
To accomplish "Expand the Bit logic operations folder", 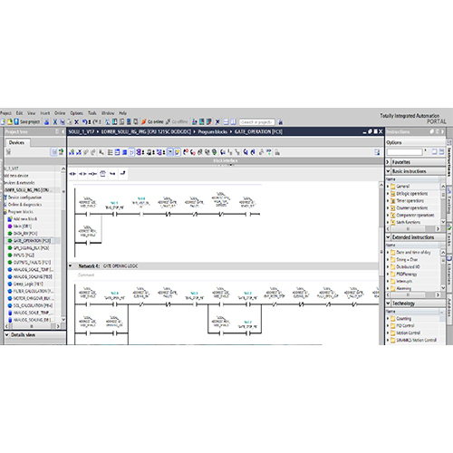I will [x=388, y=194].
